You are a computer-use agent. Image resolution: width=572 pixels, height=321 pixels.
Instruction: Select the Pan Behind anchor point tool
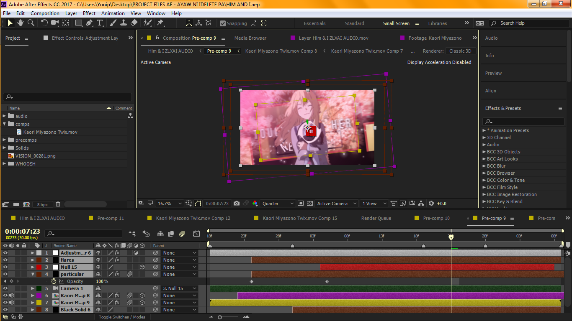pos(66,23)
